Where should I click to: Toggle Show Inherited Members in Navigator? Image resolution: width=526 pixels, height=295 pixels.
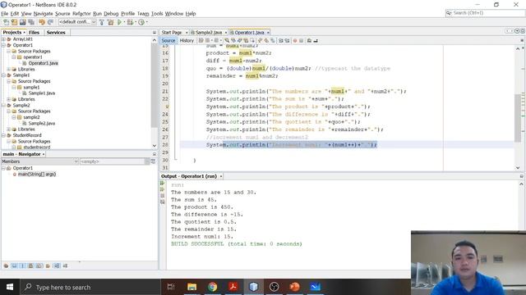tap(6, 265)
